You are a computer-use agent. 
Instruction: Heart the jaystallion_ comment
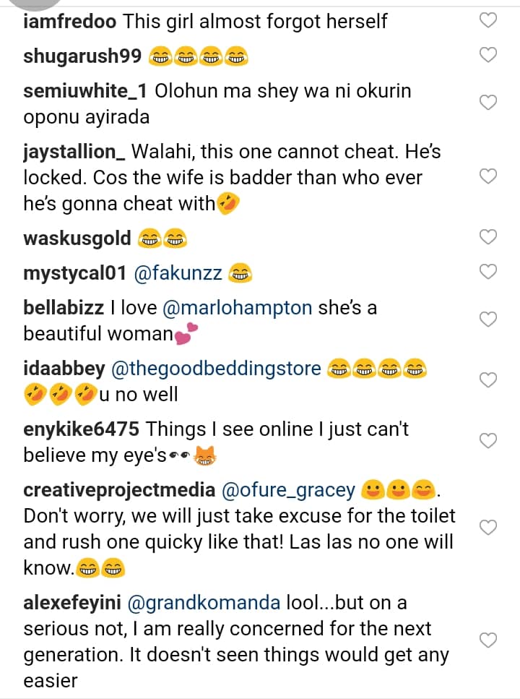(x=489, y=176)
